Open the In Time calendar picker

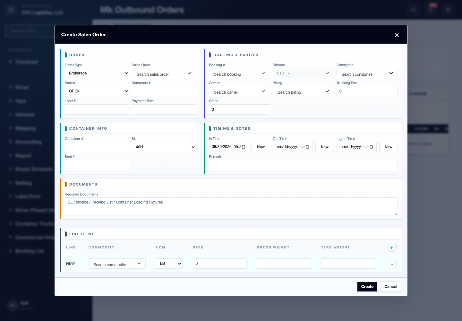point(244,147)
